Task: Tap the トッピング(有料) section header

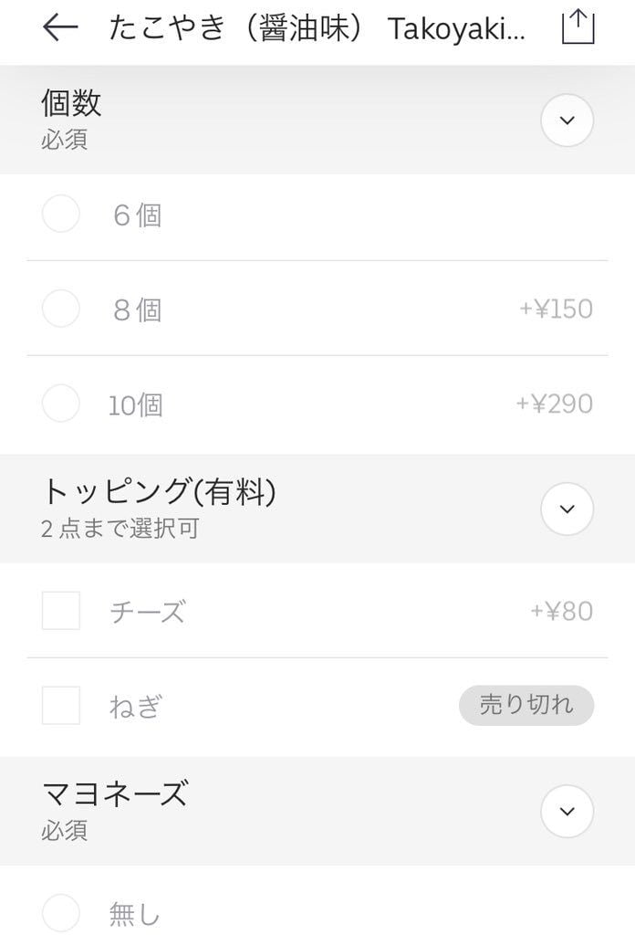Action: click(x=158, y=492)
